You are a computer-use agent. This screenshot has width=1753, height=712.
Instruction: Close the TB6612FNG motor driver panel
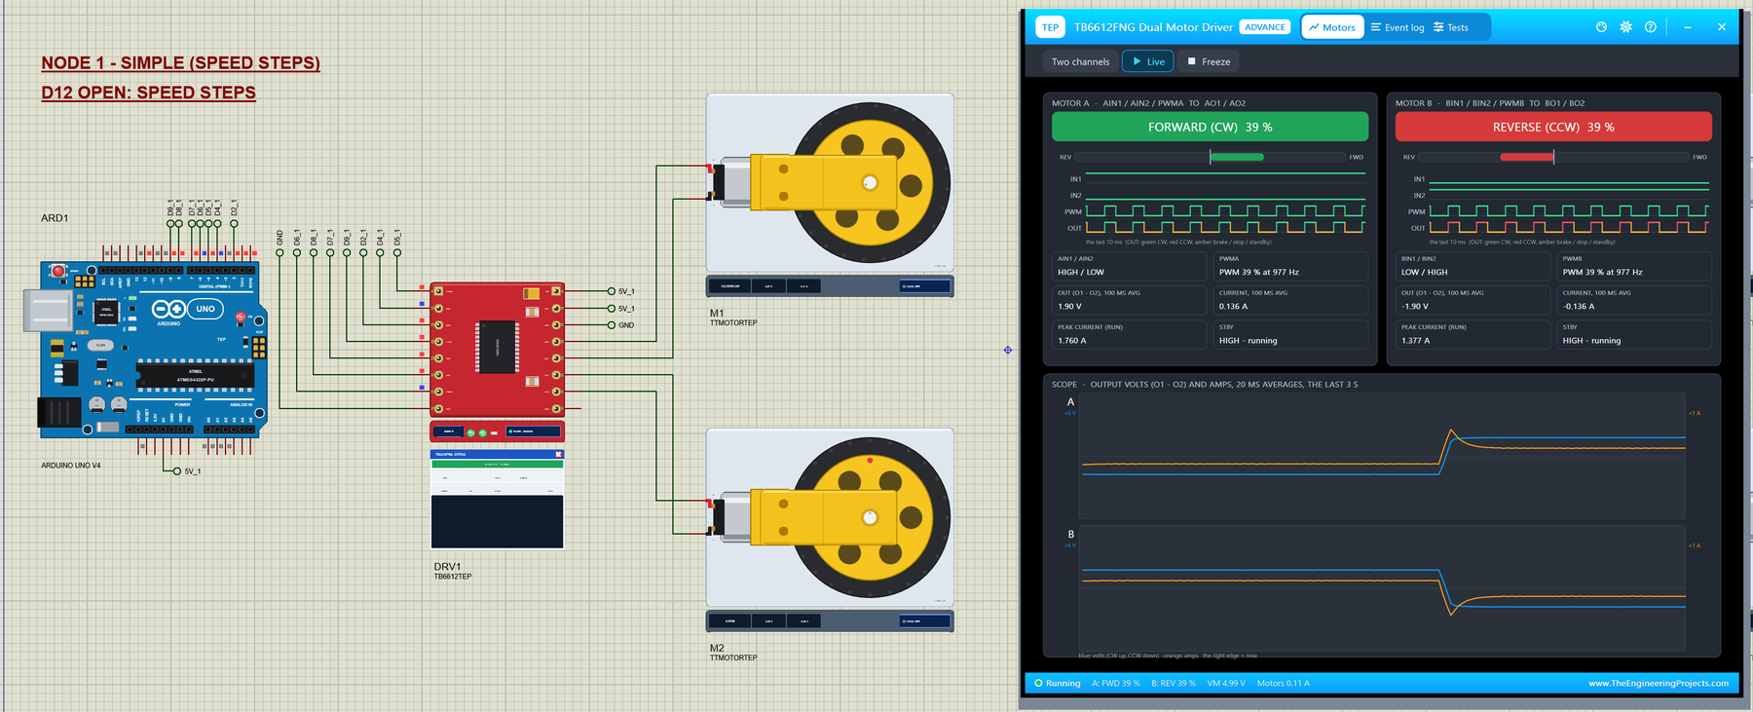(1722, 27)
